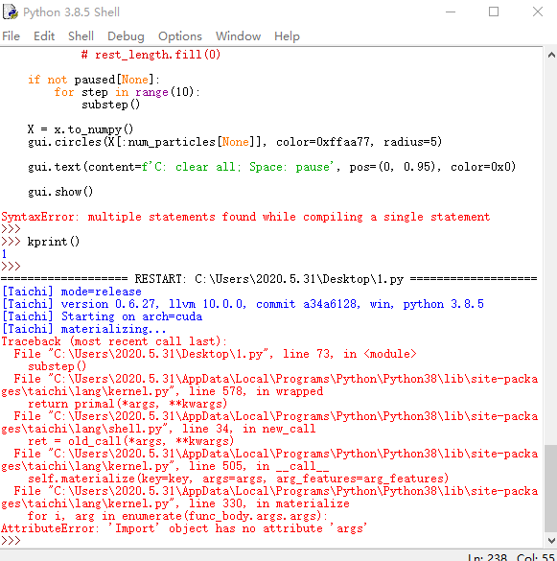Click 'if not paused[None]:' line
The image size is (557, 561).
pos(94,80)
